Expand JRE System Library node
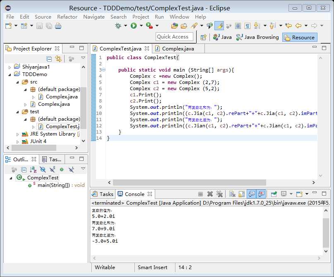Image resolution: width=334 pixels, height=277 pixels. click(x=17, y=134)
